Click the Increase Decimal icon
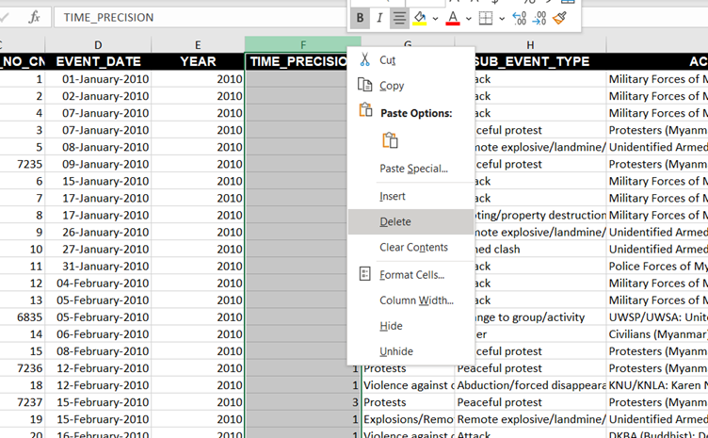 tap(519, 18)
